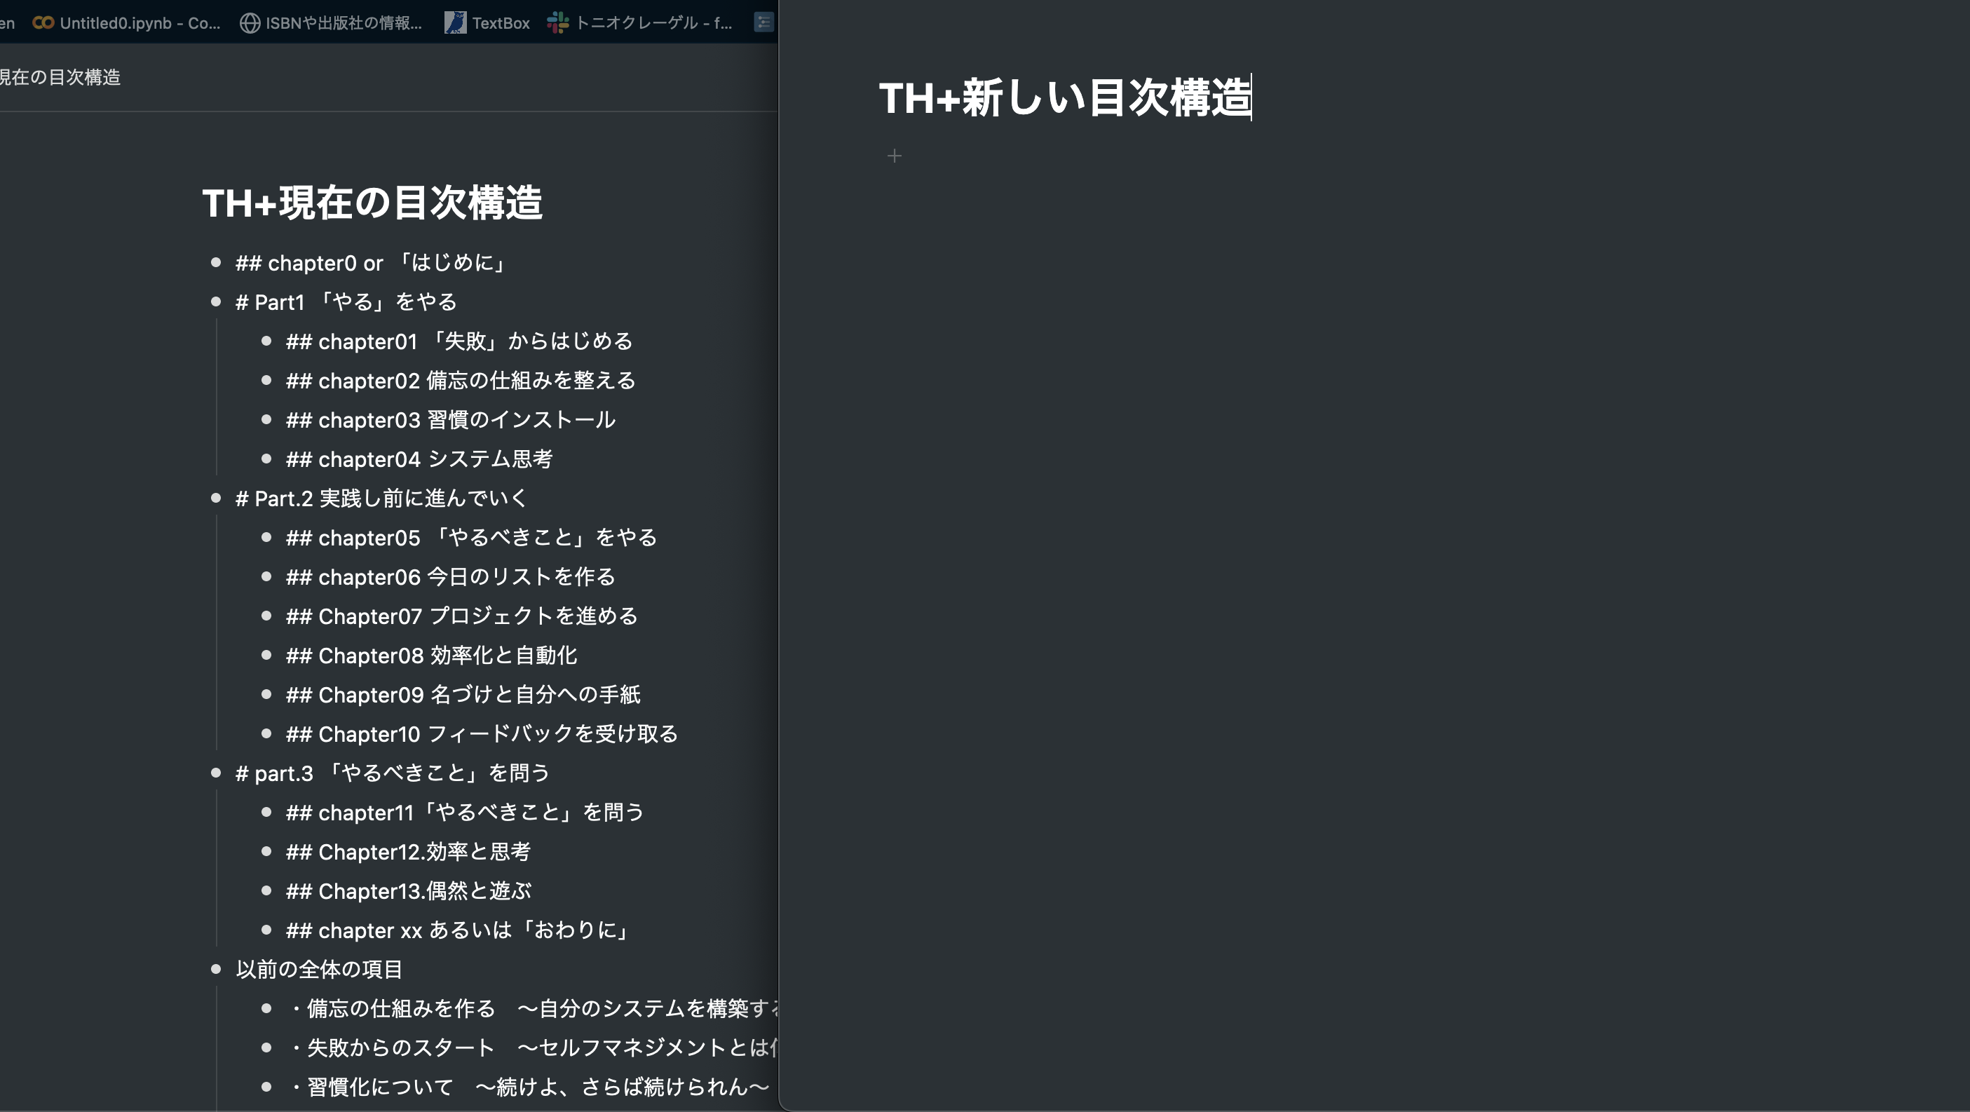The height and width of the screenshot is (1112, 1970).
Task: Click the owl icon on the TextBox tab
Action: click(456, 23)
